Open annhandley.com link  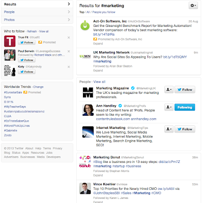pos(143,119)
